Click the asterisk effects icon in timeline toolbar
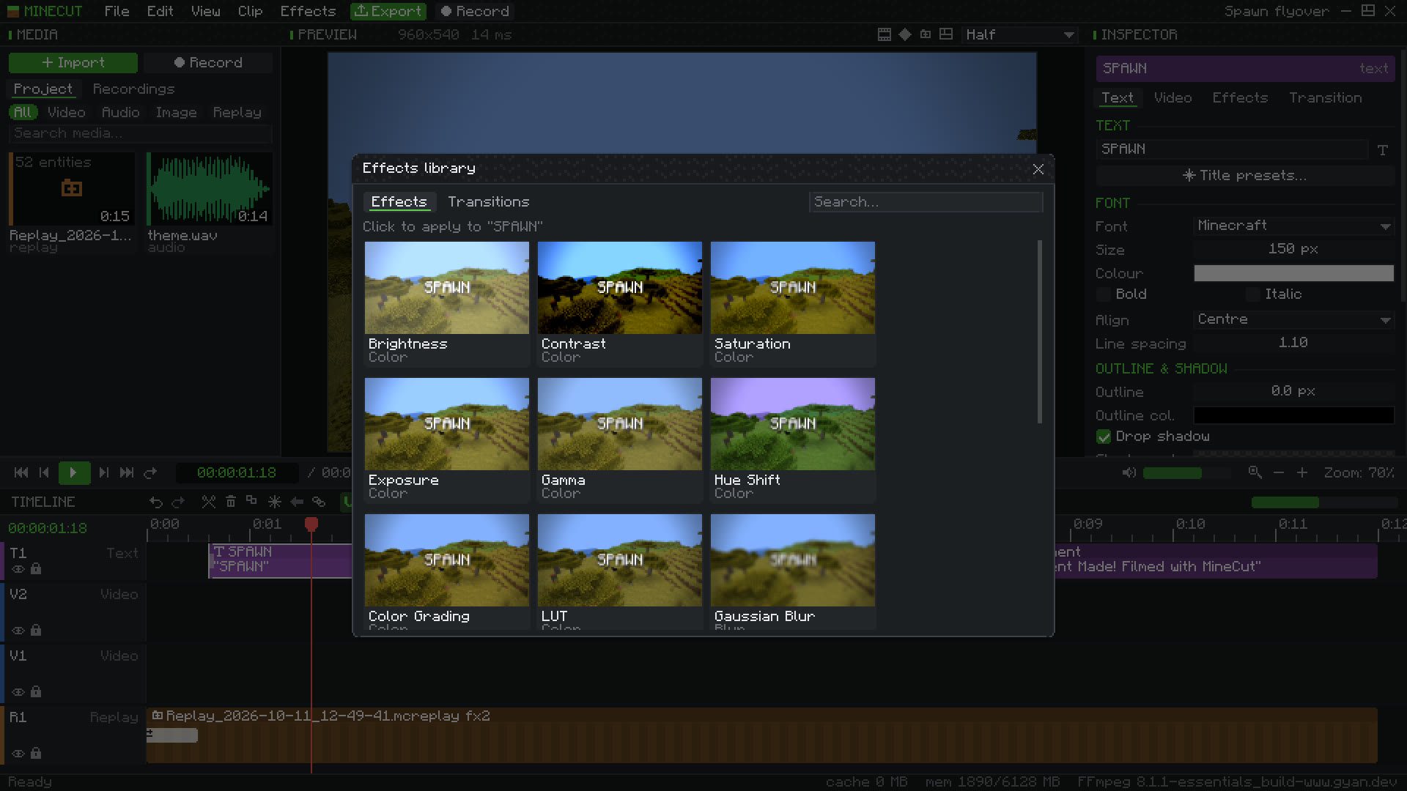 [275, 502]
